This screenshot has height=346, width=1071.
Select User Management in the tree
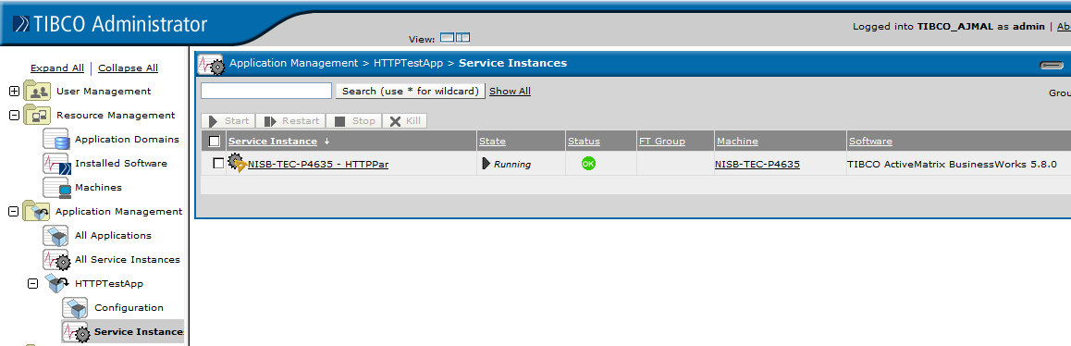click(x=104, y=91)
